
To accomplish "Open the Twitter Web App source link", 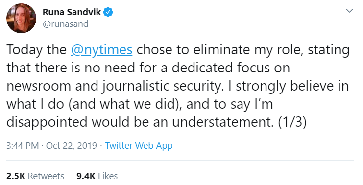I will coord(139,146).
